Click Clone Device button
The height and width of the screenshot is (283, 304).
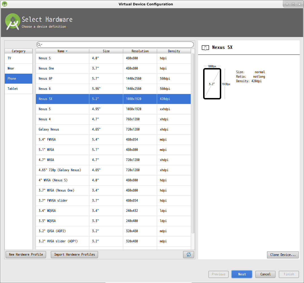pyautogui.click(x=283, y=255)
